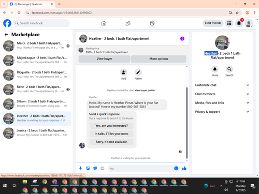This screenshot has height=194, width=259.
Task: Bookmark this page star icon
Action: [x=237, y=13]
